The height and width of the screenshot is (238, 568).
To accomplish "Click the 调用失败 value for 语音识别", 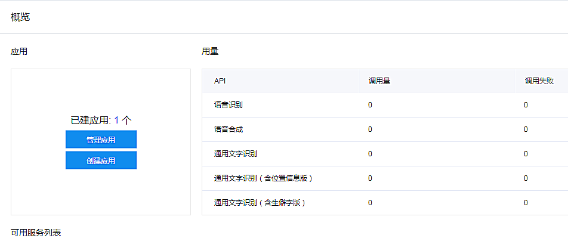I will click(526, 105).
